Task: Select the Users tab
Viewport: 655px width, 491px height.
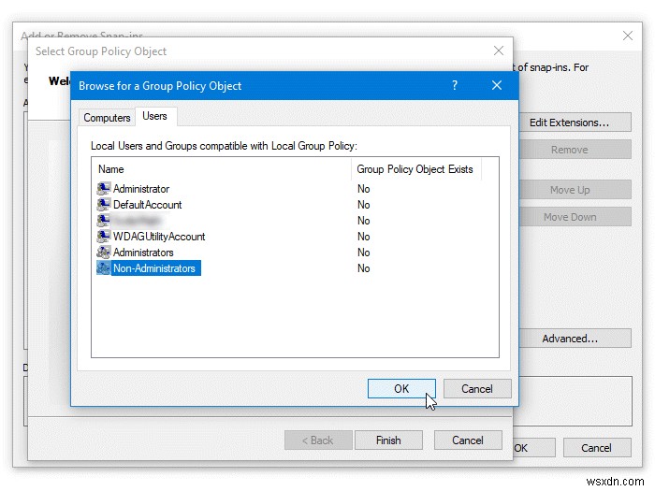Action: point(154,116)
